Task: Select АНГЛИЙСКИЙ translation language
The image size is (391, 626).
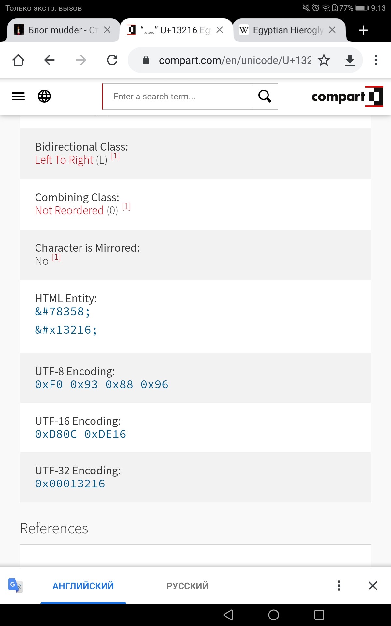Action: click(83, 586)
